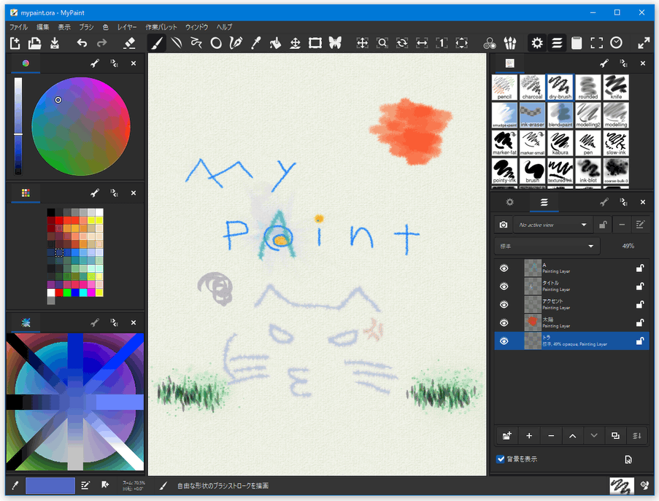Screen dimensions: 659x501
Task: Delete the current layer with minus button
Action: 551,436
